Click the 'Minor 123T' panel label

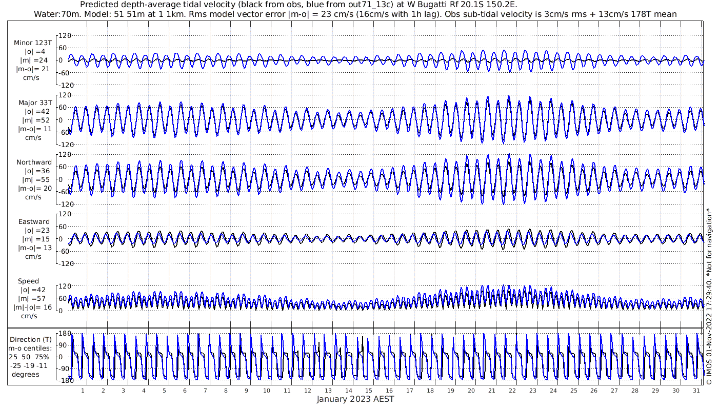[33, 43]
